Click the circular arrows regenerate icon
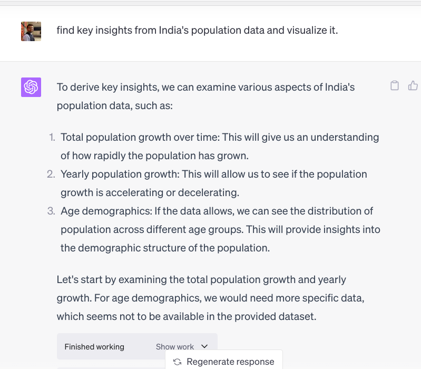The image size is (421, 369). 178,362
